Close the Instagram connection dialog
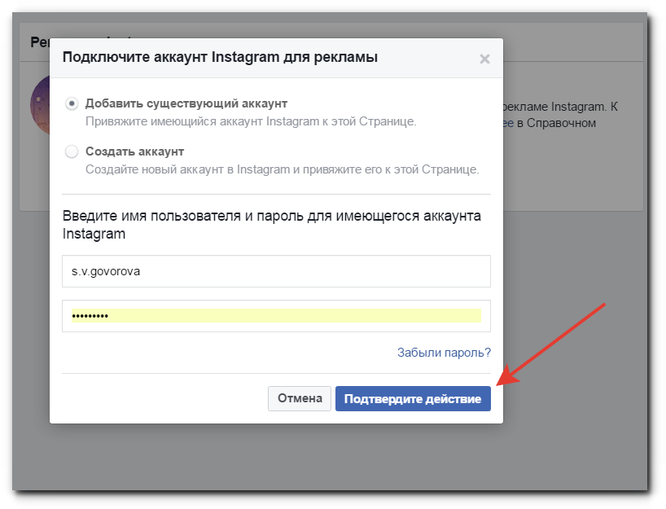 tap(484, 59)
